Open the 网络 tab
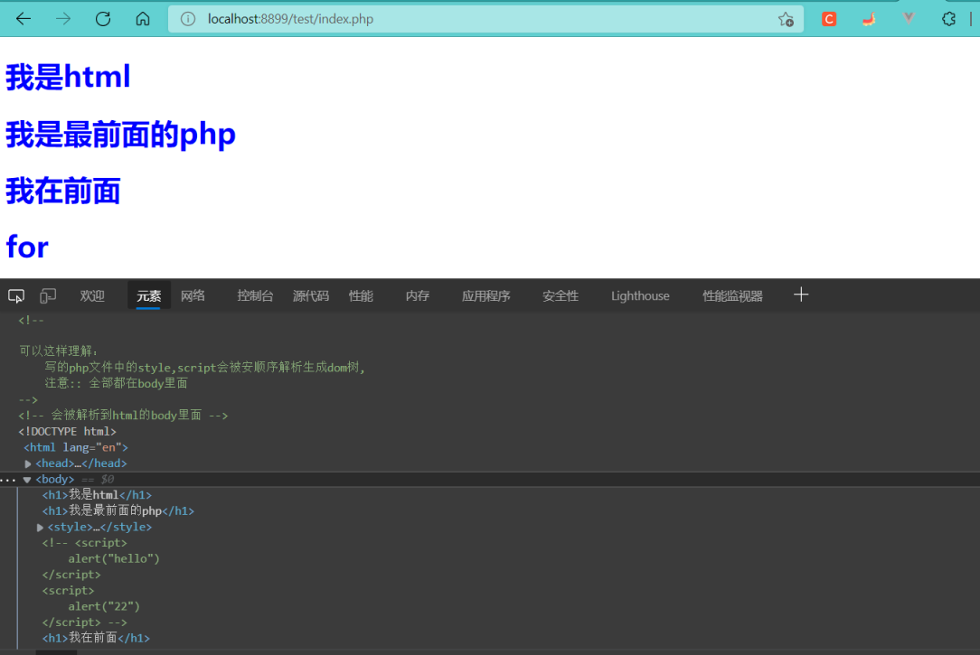980x655 pixels. [193, 296]
